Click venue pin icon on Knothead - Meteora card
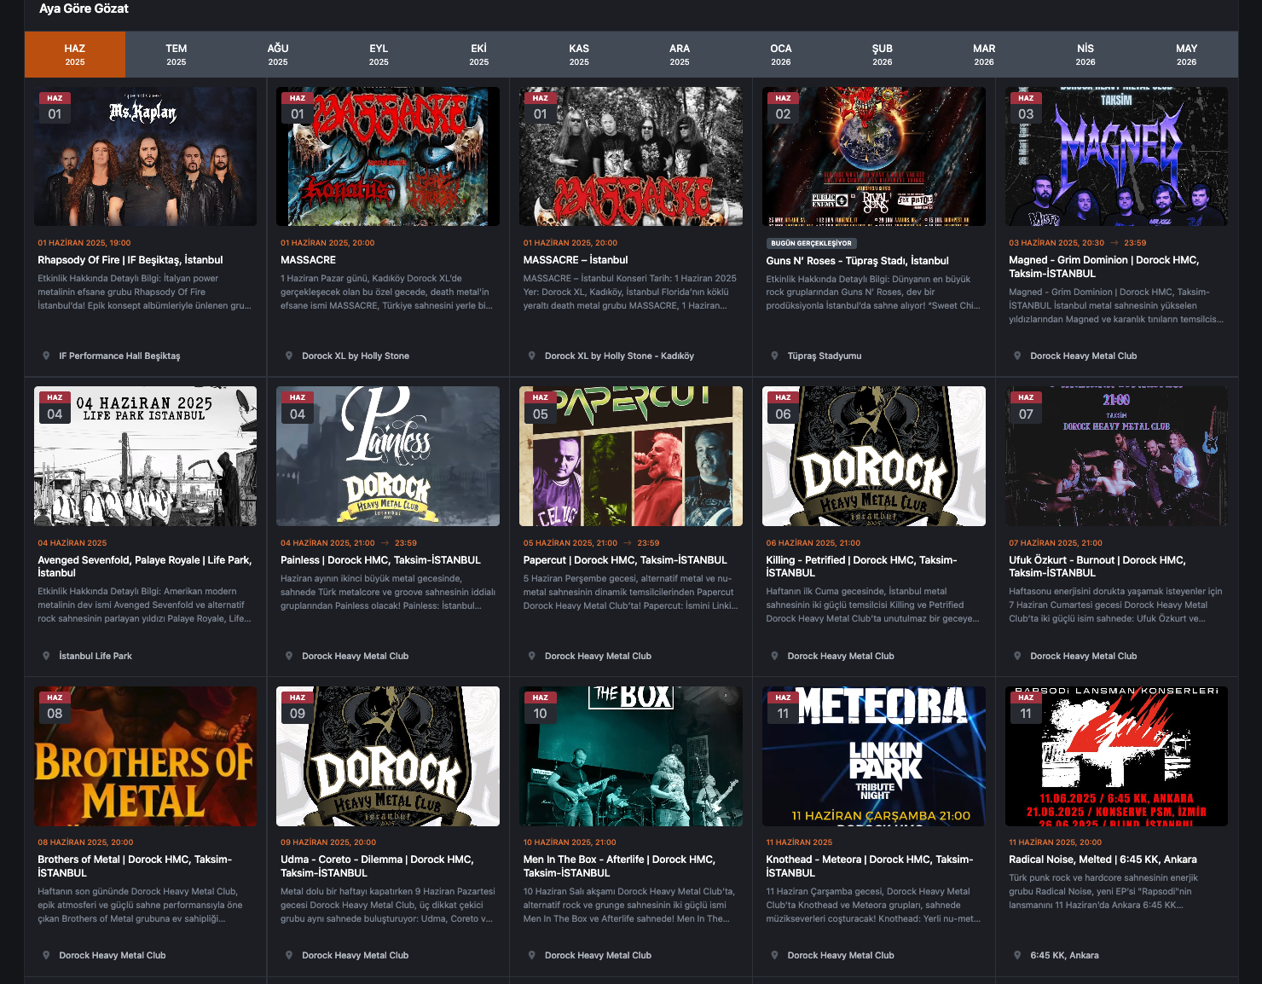Screen dimensions: 1262x984 click(x=774, y=955)
